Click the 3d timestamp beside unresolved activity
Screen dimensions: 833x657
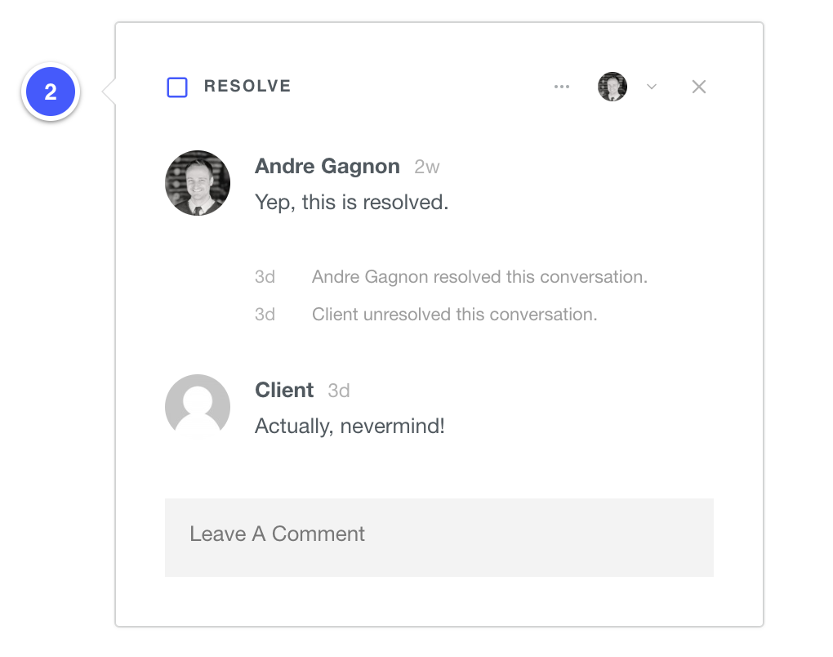click(265, 315)
